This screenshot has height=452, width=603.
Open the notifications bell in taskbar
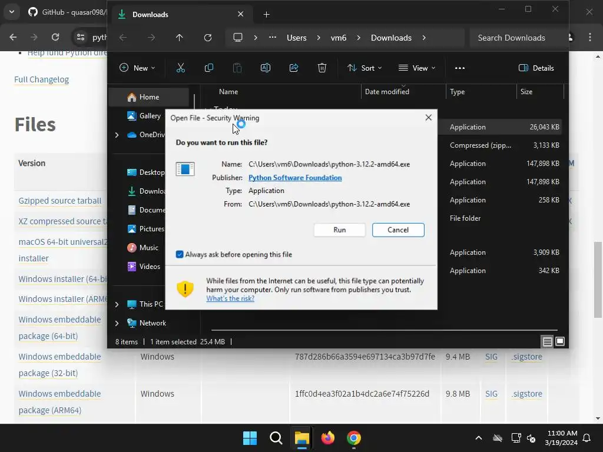click(587, 438)
